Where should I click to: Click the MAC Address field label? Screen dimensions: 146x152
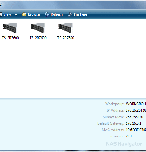pyautogui.click(x=113, y=130)
